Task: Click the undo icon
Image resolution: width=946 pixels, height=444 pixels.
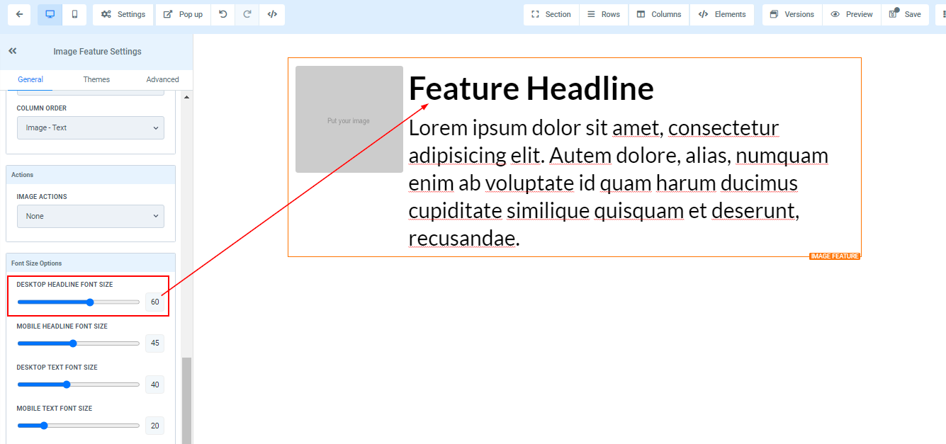Action: 223,14
